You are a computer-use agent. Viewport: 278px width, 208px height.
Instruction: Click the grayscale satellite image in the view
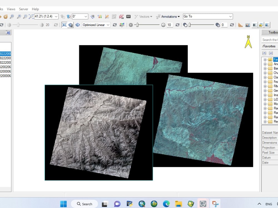[x=99, y=133]
